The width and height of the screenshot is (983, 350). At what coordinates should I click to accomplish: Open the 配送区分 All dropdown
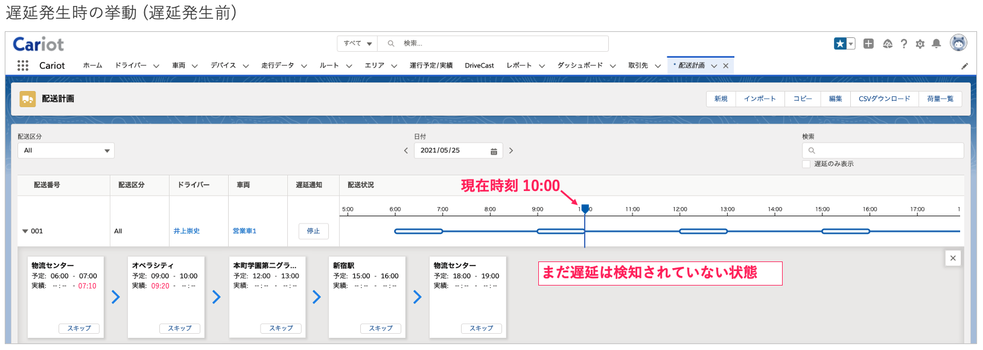click(x=66, y=151)
